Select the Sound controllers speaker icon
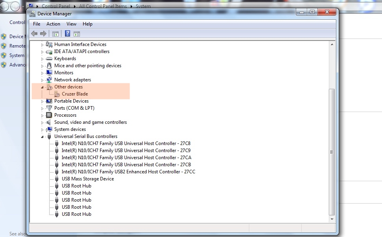382x237 pixels. pyautogui.click(x=49, y=122)
